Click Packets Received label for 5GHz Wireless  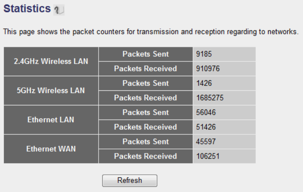[145, 98]
